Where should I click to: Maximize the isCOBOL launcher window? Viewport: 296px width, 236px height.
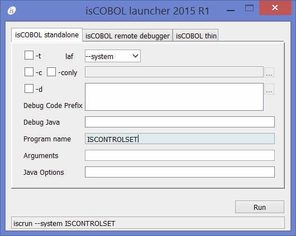click(249, 8)
